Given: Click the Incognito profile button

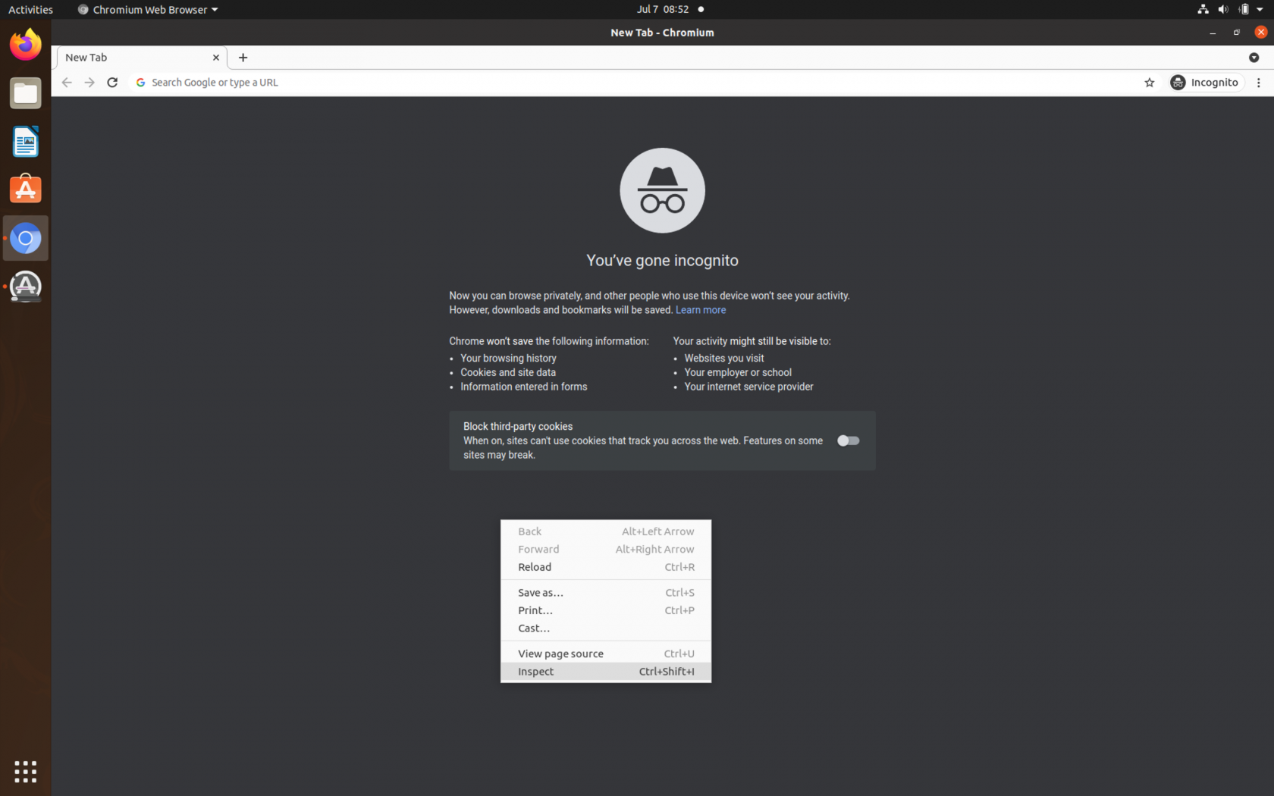Looking at the screenshot, I should (1206, 83).
